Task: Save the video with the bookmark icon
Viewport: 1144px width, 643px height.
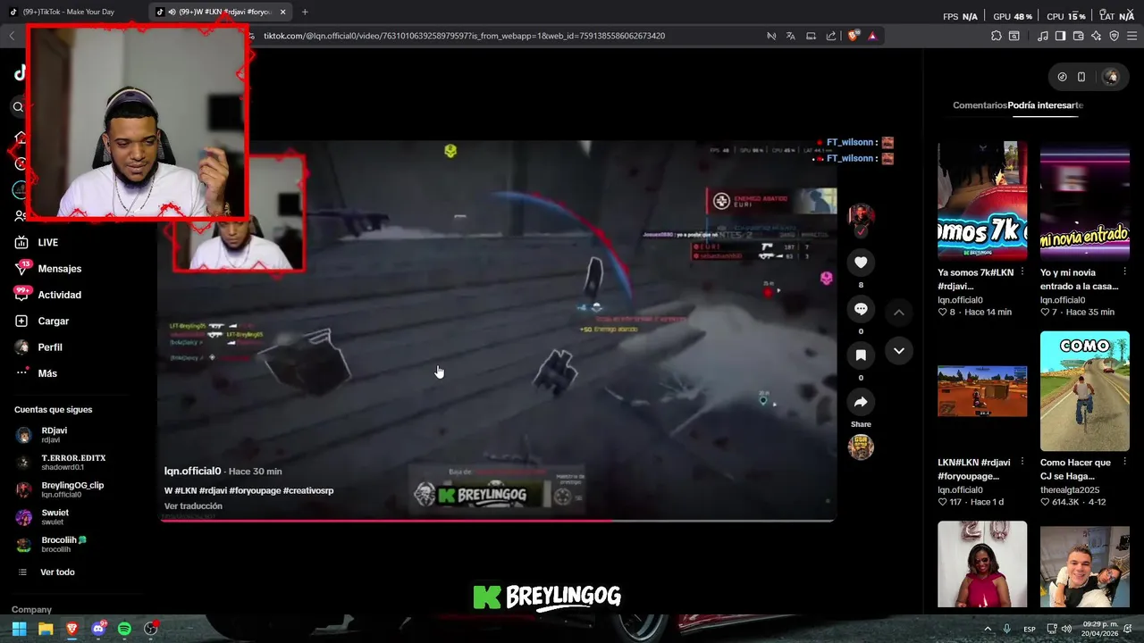Action: click(861, 355)
